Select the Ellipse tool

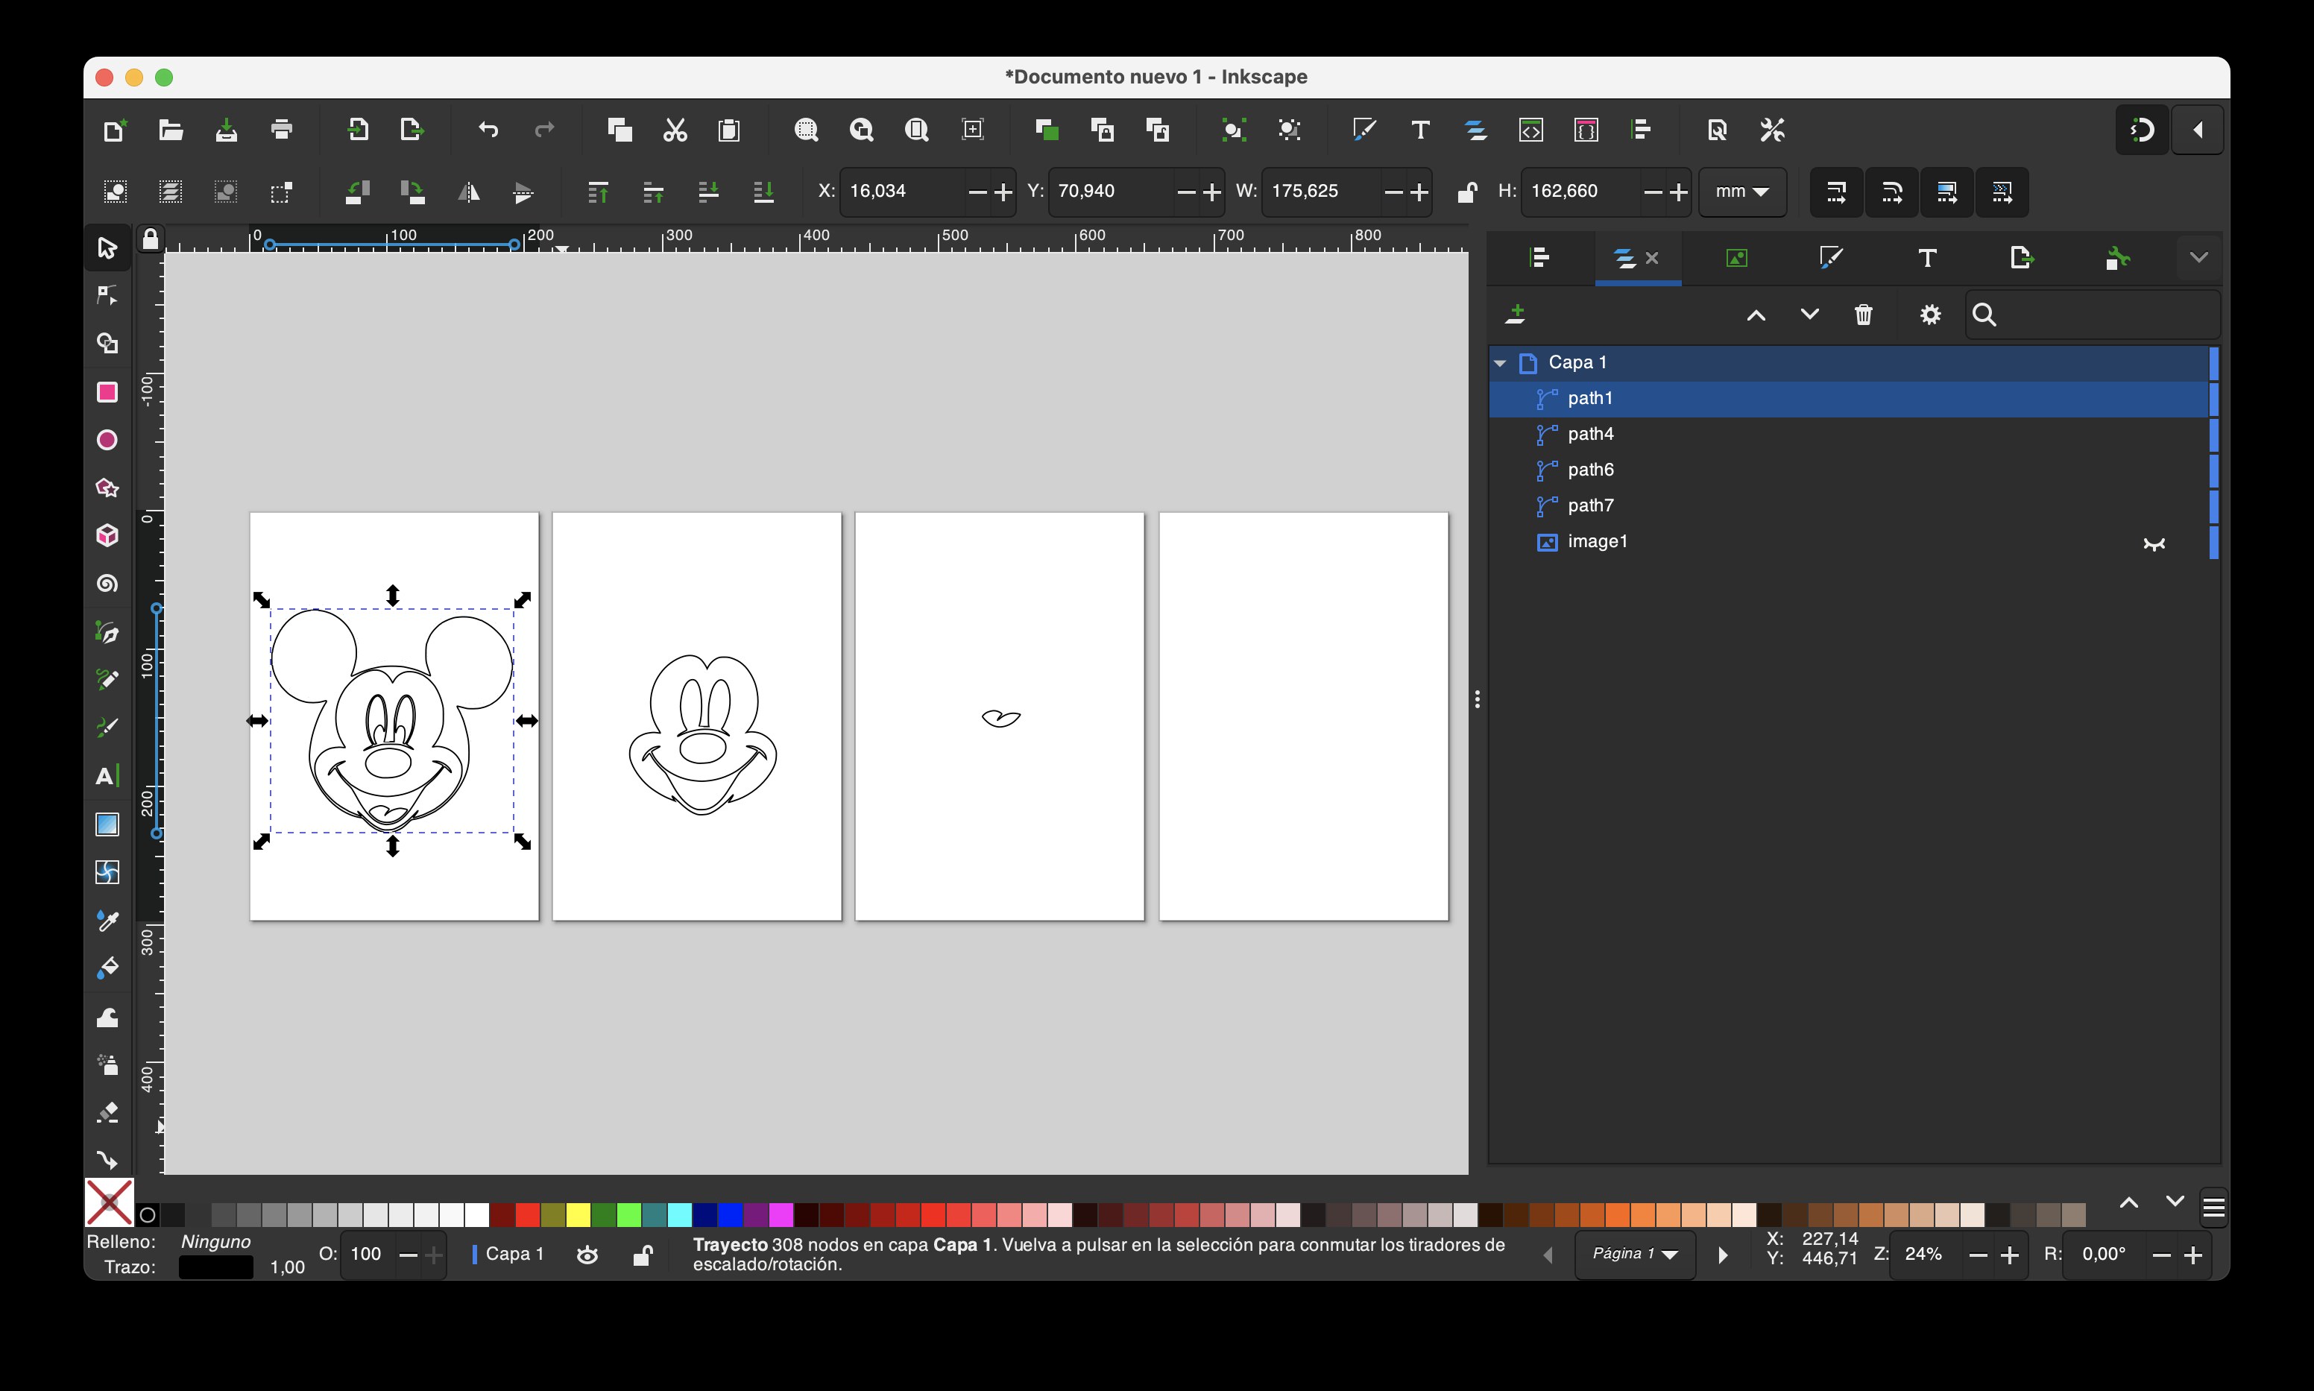(107, 440)
